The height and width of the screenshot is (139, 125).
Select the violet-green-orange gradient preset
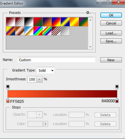click(x=83, y=22)
